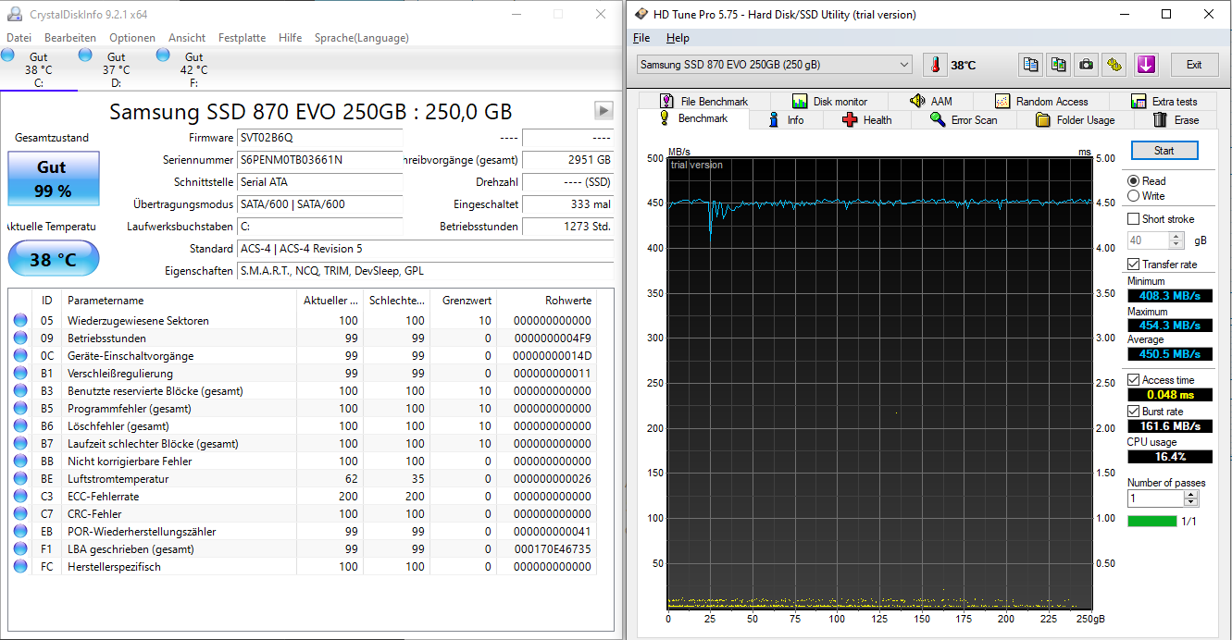Click the play arrow next to disk title
Viewport: 1232px width, 640px height.
point(604,111)
